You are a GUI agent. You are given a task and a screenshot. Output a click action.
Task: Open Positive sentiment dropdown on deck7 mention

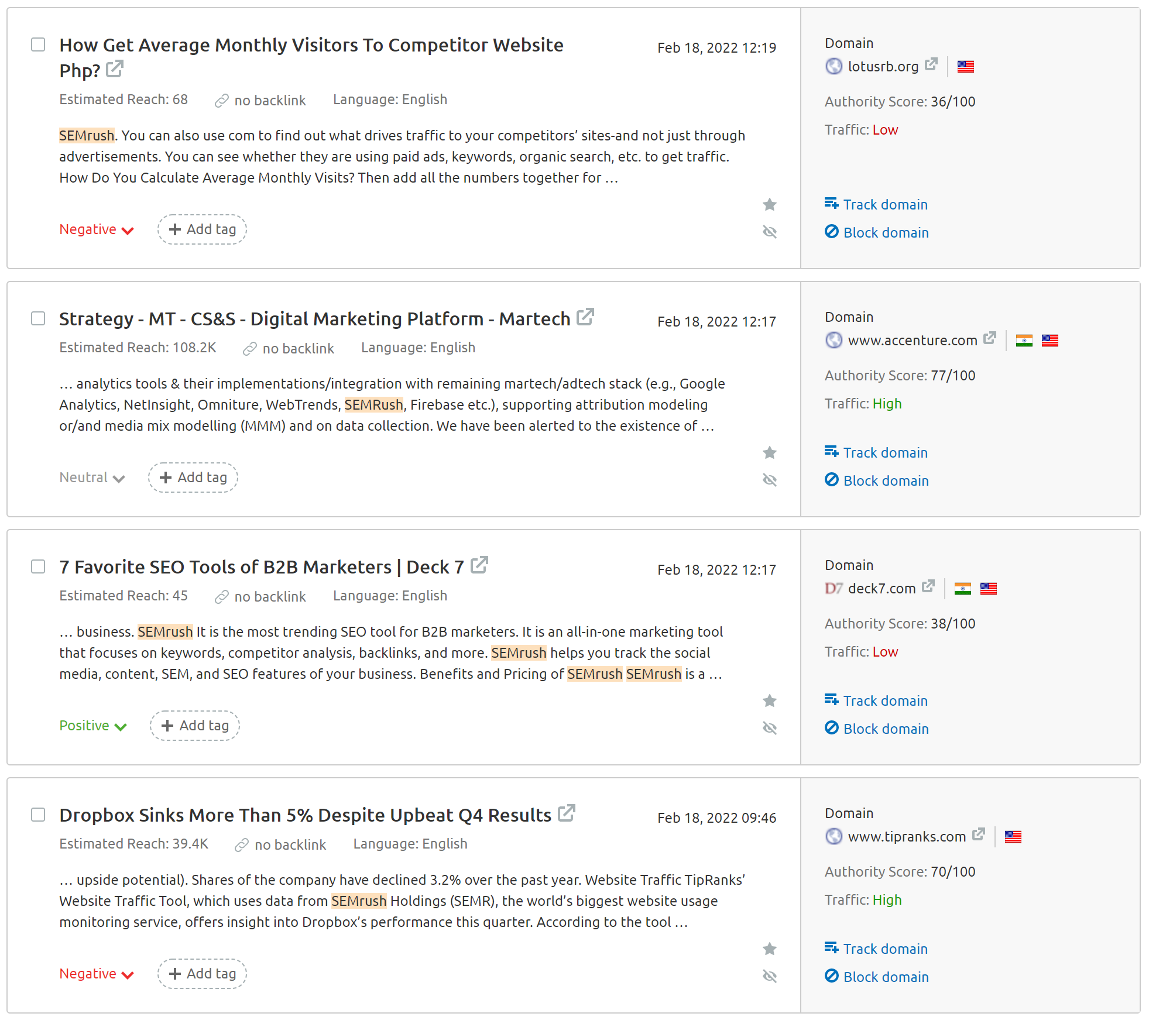pyautogui.click(x=93, y=726)
